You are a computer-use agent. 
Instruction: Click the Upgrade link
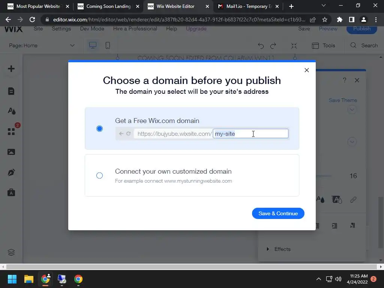coord(196,29)
